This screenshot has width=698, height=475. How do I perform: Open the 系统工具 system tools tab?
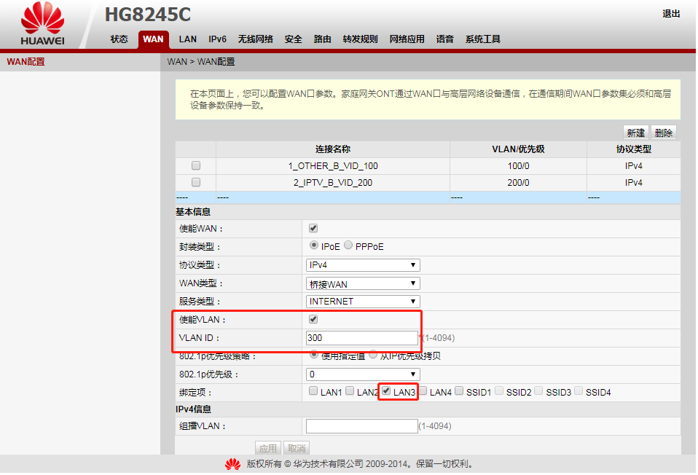482,39
